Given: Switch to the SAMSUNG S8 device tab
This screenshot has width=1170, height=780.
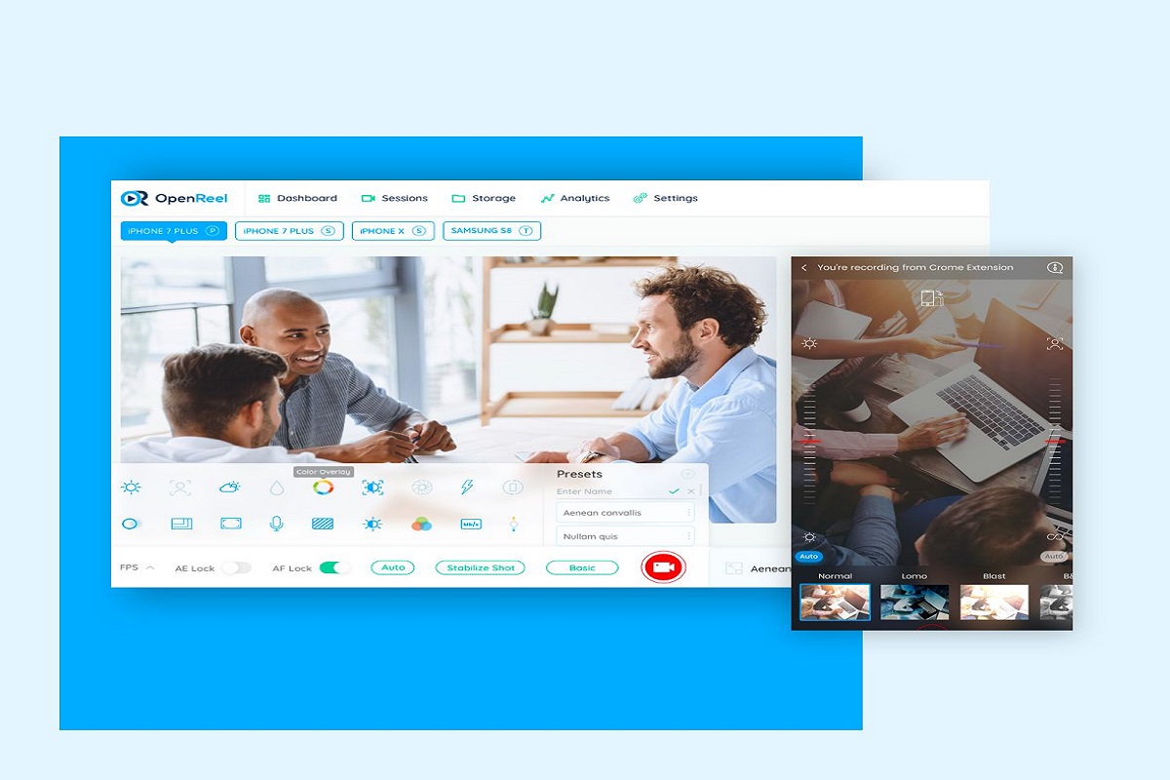Looking at the screenshot, I should [491, 231].
